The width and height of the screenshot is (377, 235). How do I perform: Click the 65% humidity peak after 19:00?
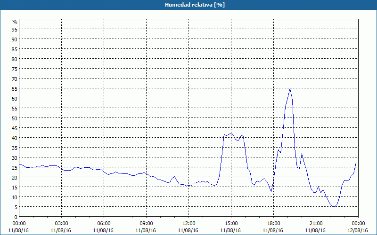(x=290, y=88)
